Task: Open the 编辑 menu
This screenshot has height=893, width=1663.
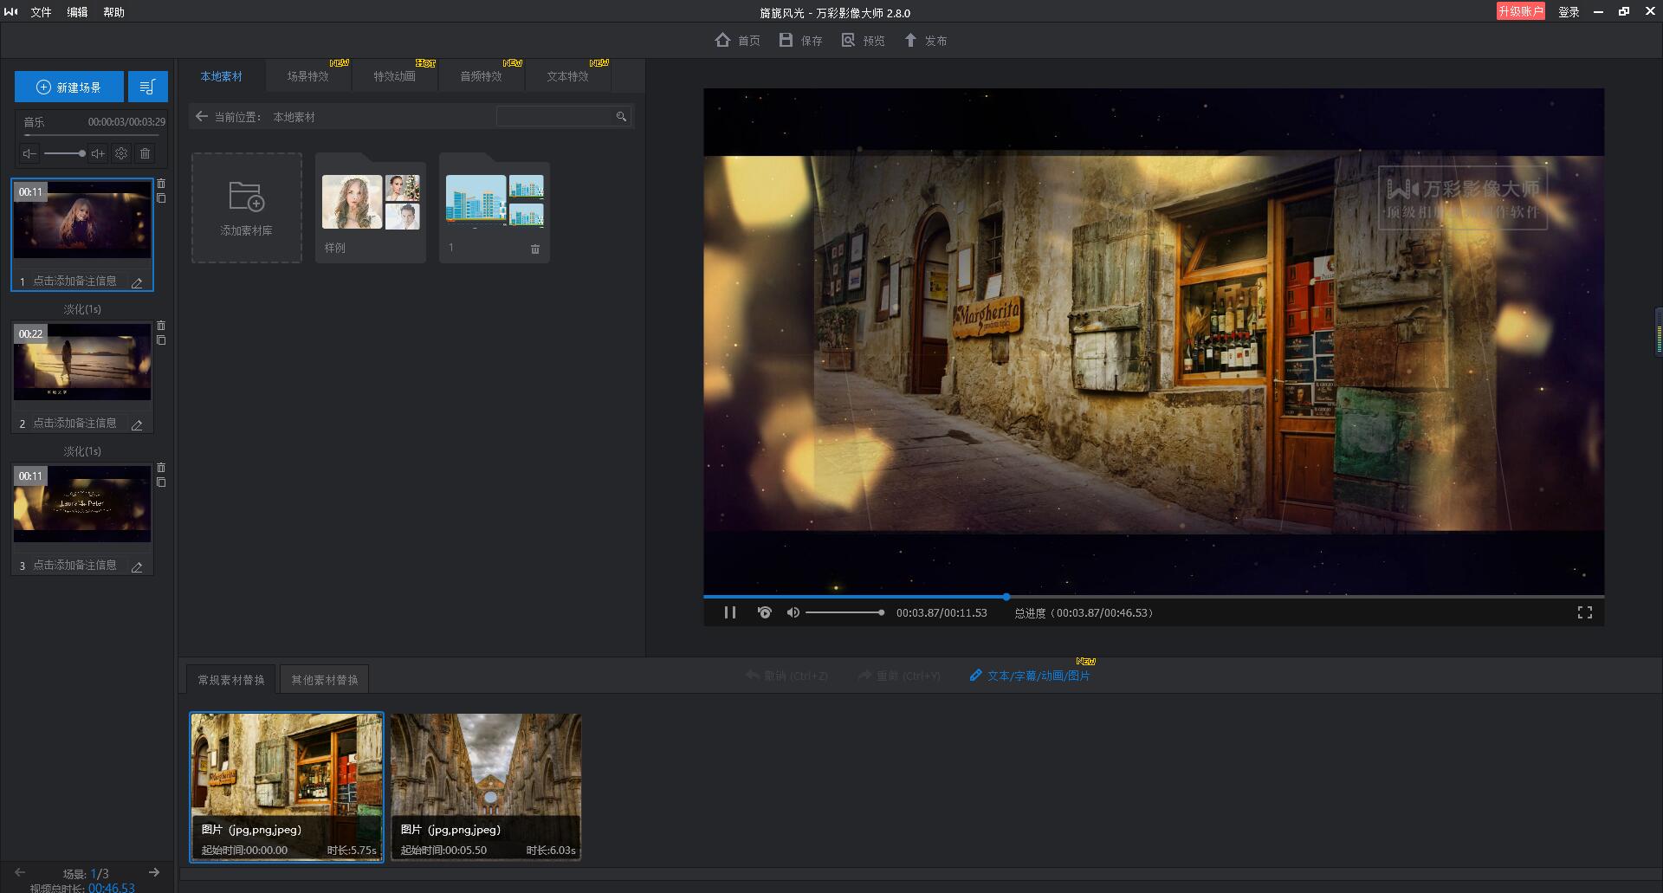Action: (78, 12)
